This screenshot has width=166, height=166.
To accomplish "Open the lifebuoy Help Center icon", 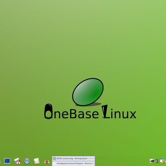I will tap(47, 161).
